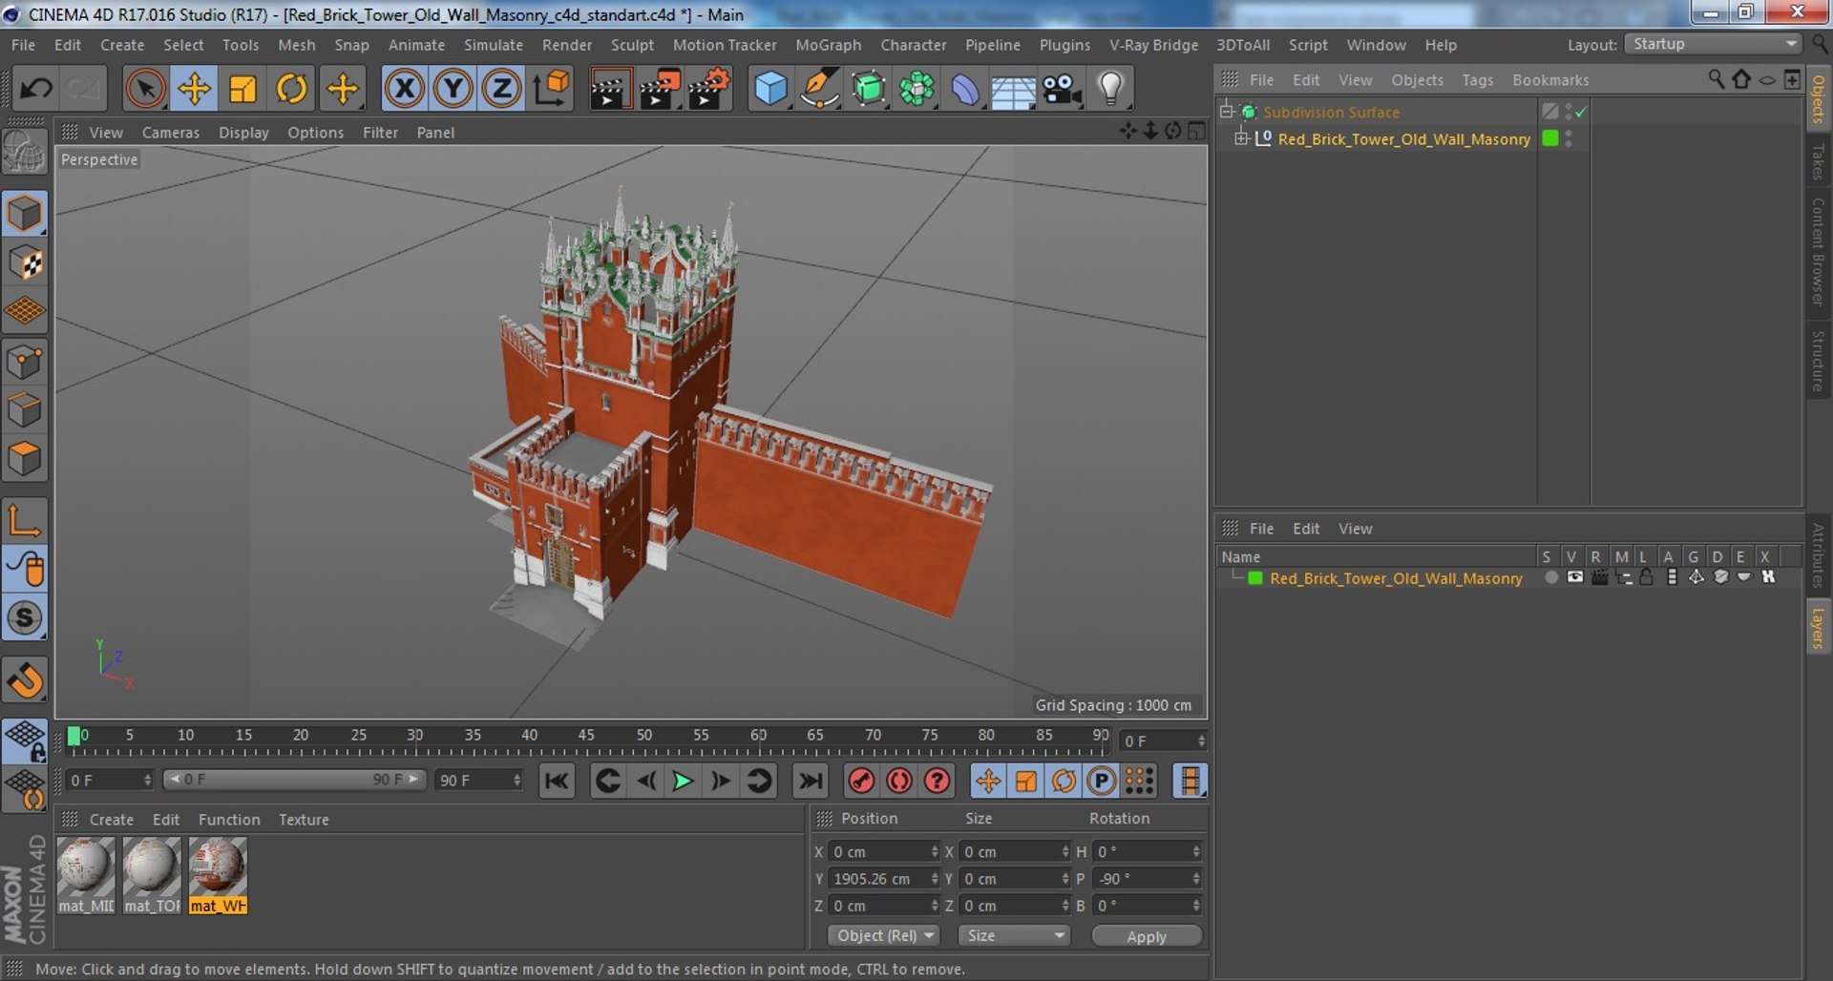Activate the Rotate tool
This screenshot has width=1833, height=981.
click(291, 89)
